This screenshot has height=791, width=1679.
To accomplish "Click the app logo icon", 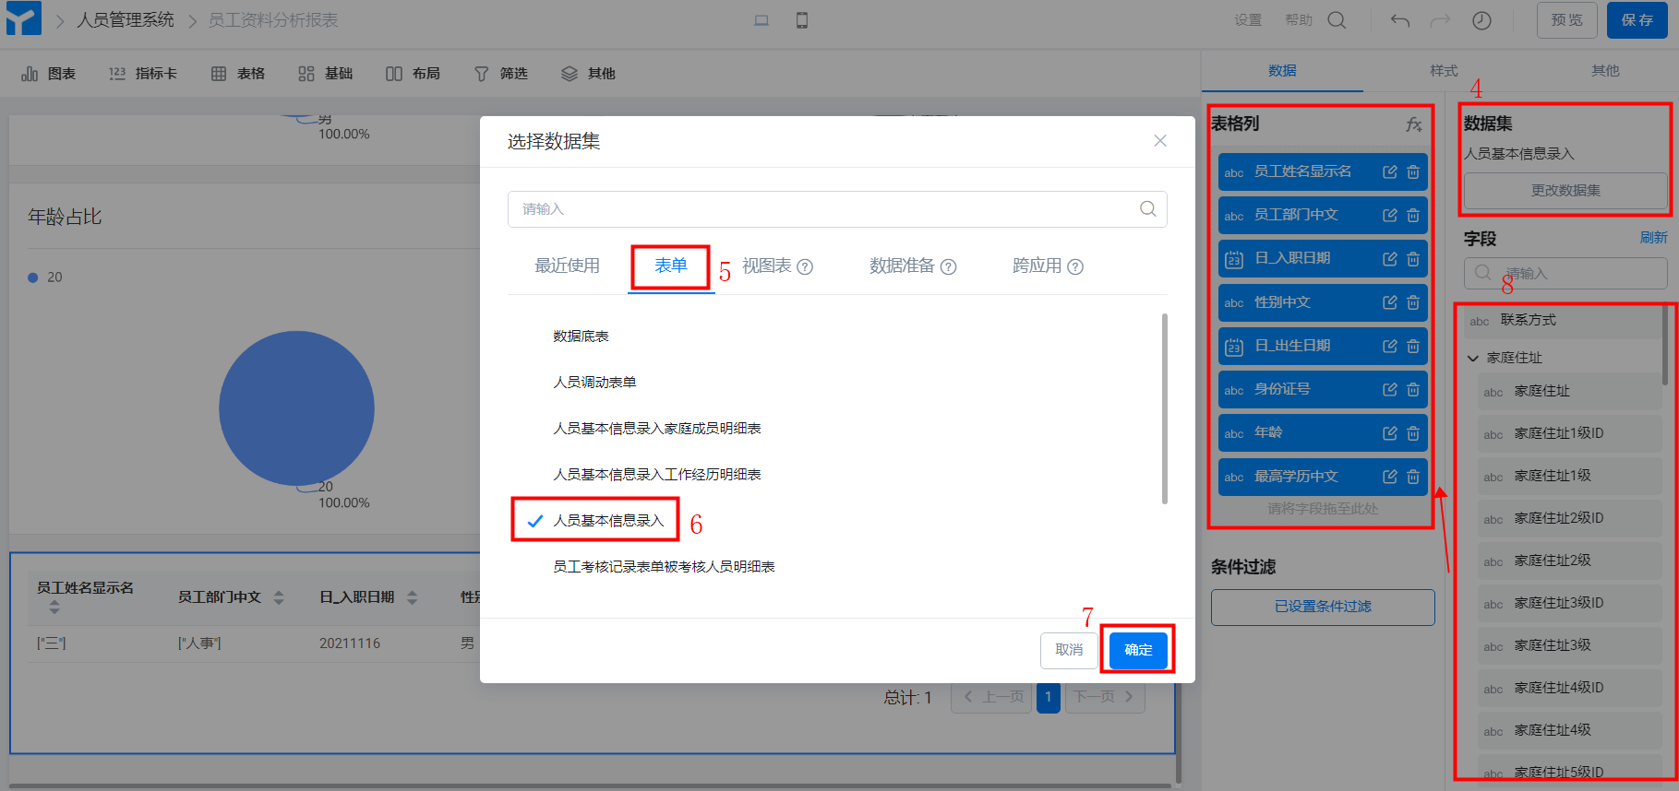I will point(24,18).
